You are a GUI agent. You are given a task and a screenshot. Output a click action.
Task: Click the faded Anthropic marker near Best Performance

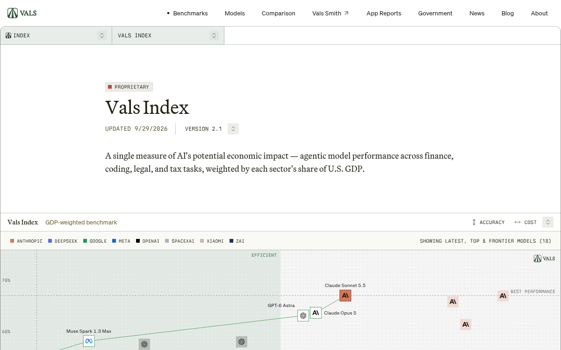pyautogui.click(x=503, y=295)
